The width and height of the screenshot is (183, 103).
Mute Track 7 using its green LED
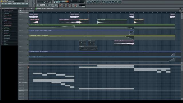pos(28,50)
